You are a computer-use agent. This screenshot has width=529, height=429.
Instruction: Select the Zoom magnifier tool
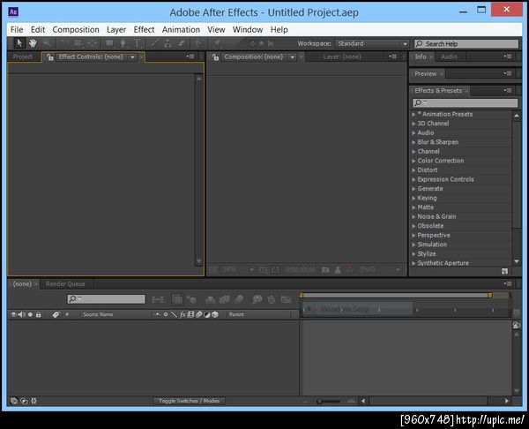pos(47,43)
